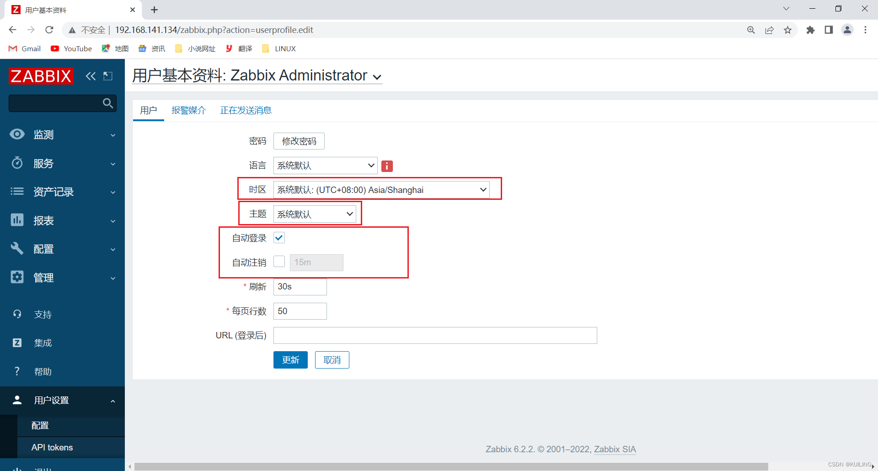Open the LINUX bookmark folder
Image resolution: width=878 pixels, height=471 pixels.
point(279,48)
